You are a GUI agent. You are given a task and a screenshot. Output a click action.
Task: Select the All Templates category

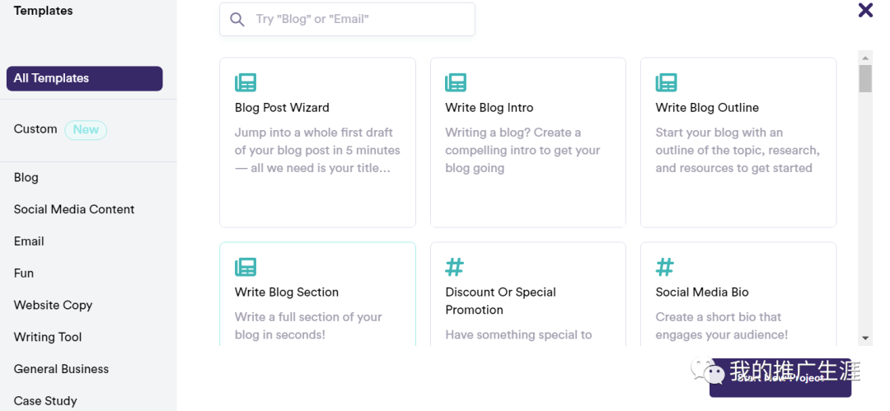[x=85, y=78]
